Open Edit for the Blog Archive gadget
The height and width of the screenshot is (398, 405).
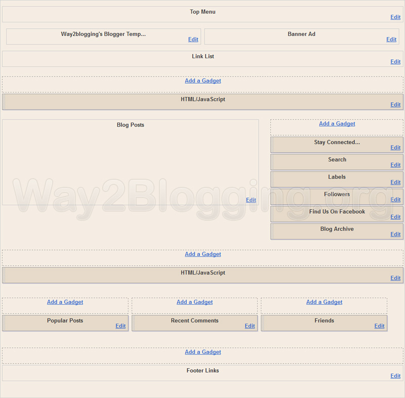(x=395, y=234)
